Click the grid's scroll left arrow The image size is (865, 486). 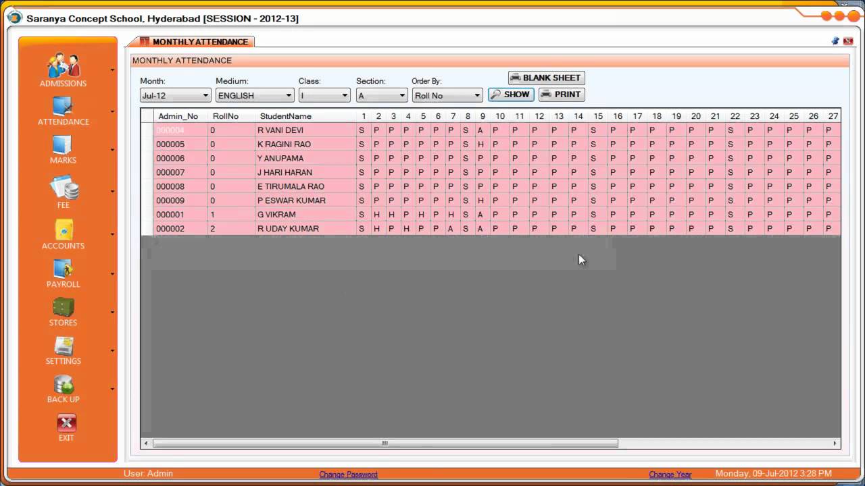[146, 443]
